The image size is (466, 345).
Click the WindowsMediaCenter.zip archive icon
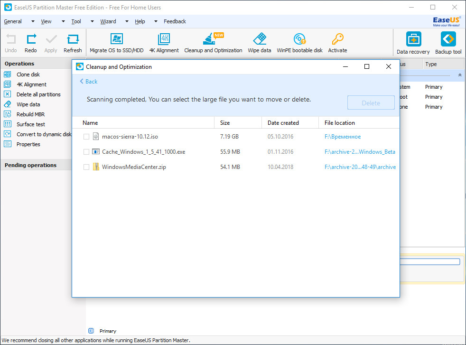96,167
